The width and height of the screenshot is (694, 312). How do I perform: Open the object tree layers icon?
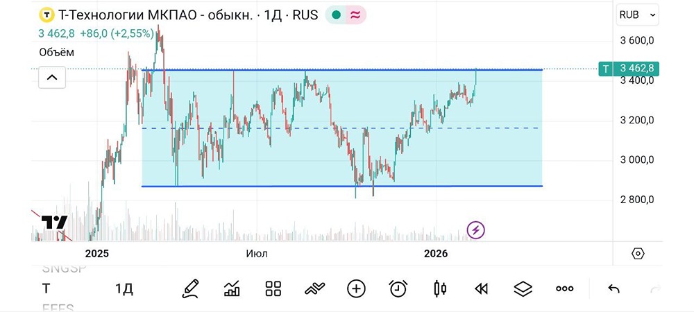(x=523, y=288)
